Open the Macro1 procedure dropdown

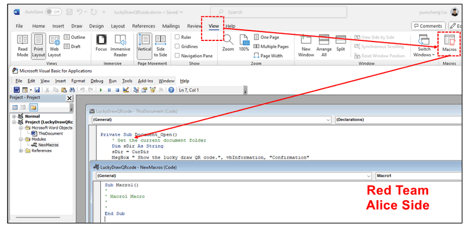419,176
